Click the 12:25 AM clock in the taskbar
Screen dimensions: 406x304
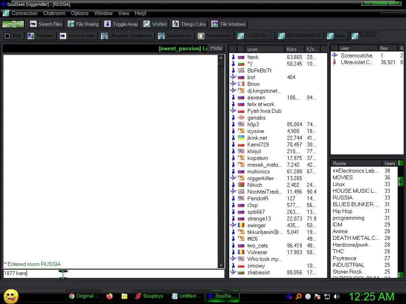pyautogui.click(x=372, y=296)
